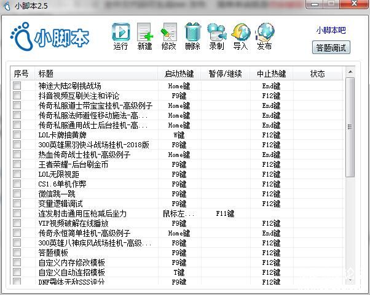
Task: Enable checkbox for 热血传奇战士挂机
Action: [x=17, y=155]
